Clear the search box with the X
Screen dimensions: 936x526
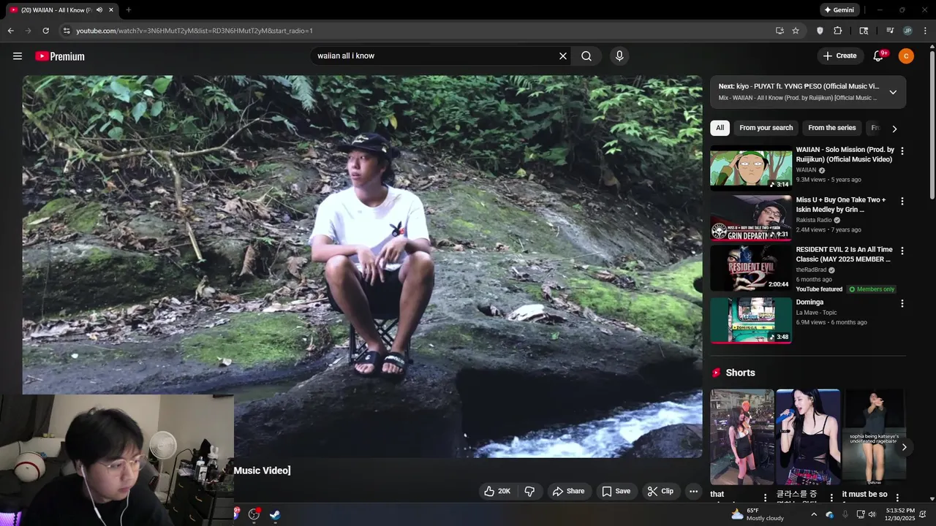(x=563, y=56)
